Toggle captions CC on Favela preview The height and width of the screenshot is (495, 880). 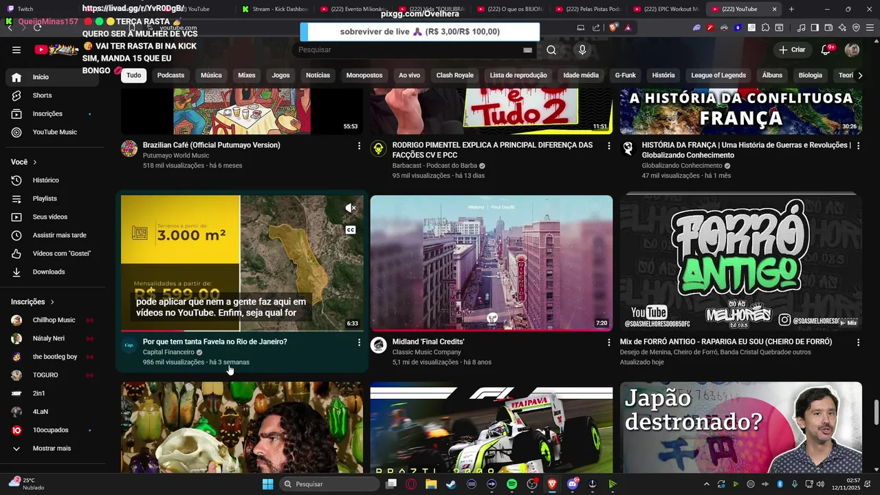(351, 230)
